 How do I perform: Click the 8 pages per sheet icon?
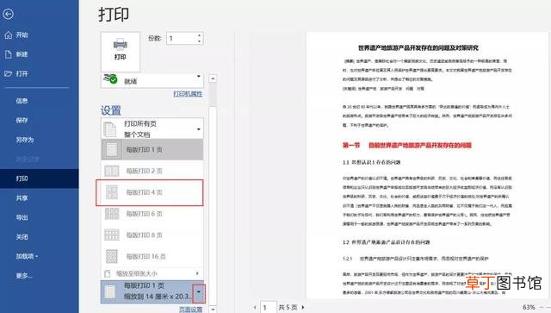tap(112, 235)
